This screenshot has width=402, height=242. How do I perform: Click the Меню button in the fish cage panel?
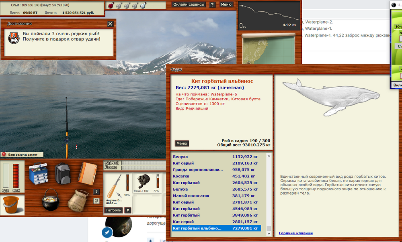coord(182,143)
